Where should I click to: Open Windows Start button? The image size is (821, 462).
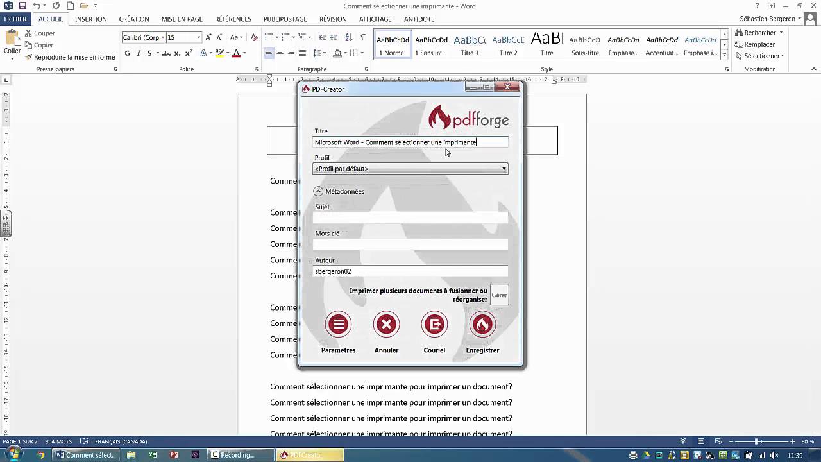point(13,454)
